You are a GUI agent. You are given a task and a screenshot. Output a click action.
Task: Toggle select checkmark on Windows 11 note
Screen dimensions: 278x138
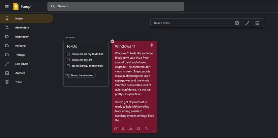[112, 41]
